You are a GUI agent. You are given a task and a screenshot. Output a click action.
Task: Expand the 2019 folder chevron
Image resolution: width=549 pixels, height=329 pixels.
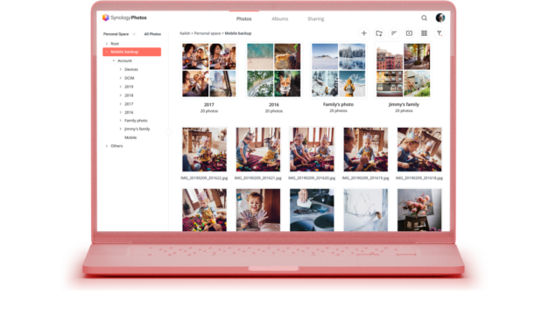(121, 87)
